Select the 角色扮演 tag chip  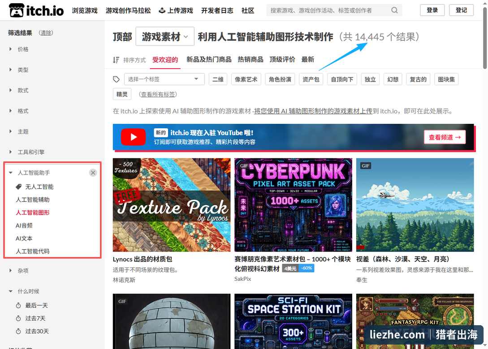(280, 79)
